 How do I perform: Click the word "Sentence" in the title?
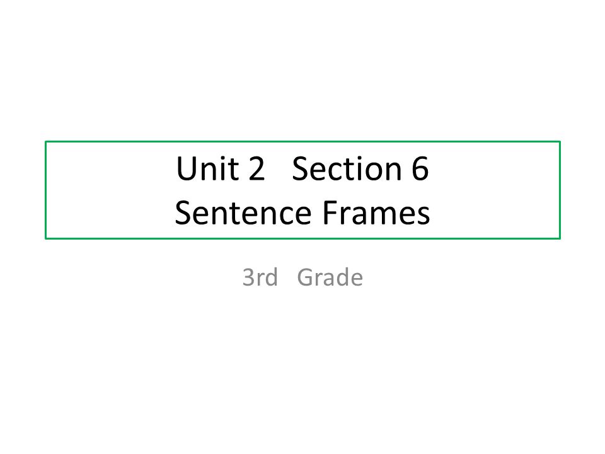coord(243,212)
